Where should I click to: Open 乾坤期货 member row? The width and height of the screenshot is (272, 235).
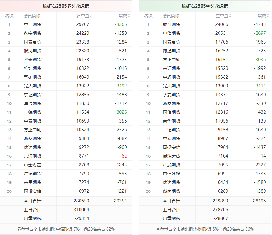pos(32,68)
